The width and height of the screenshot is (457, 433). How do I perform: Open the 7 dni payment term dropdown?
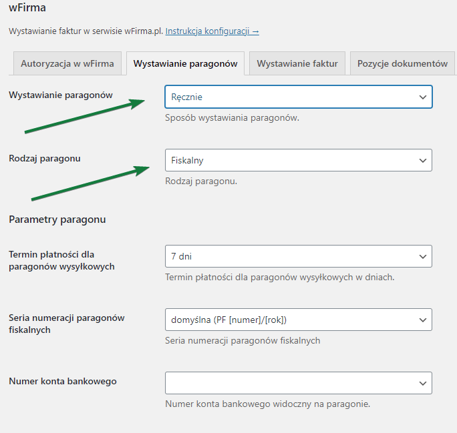(x=299, y=256)
